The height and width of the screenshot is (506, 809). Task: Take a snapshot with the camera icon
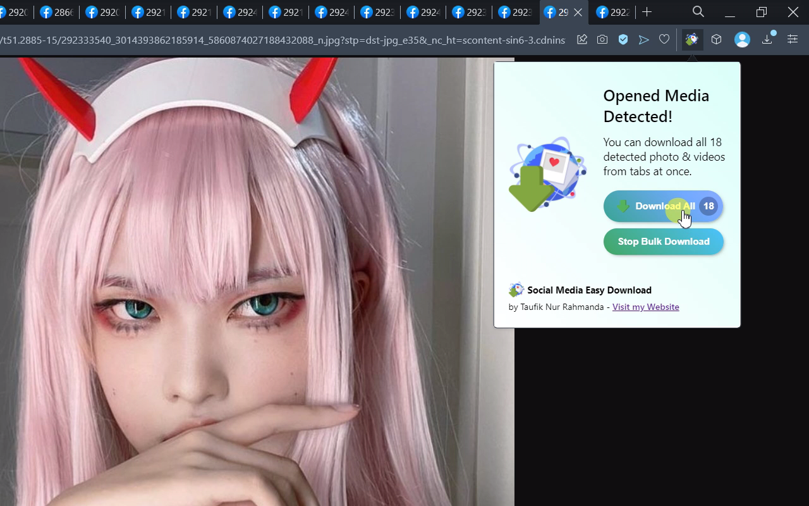click(x=602, y=39)
